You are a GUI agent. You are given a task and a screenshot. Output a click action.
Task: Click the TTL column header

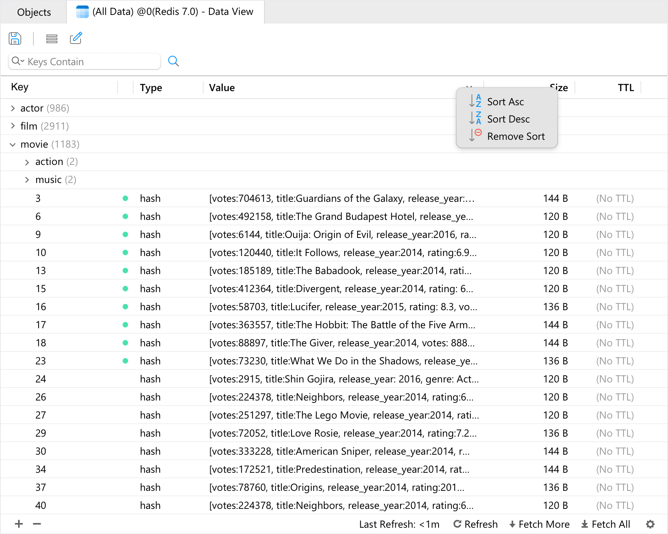point(626,88)
